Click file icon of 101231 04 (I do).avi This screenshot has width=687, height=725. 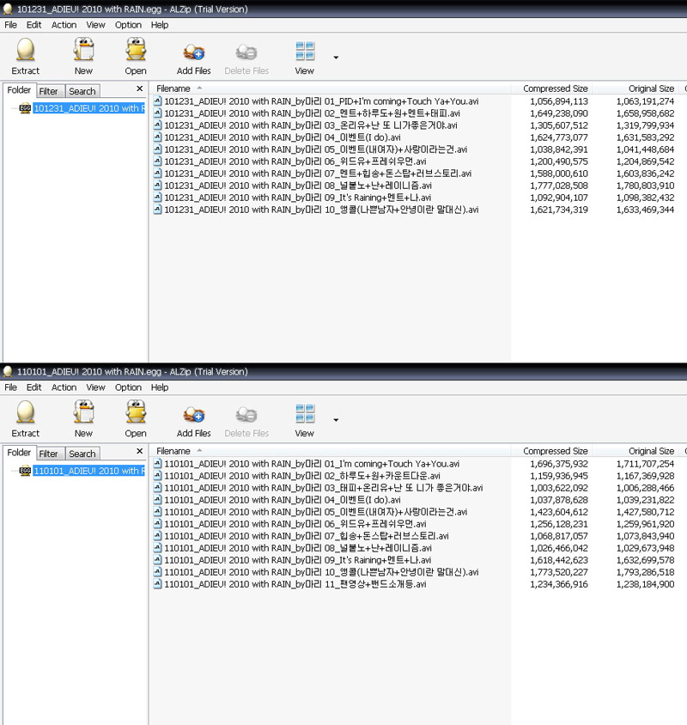pyautogui.click(x=158, y=137)
